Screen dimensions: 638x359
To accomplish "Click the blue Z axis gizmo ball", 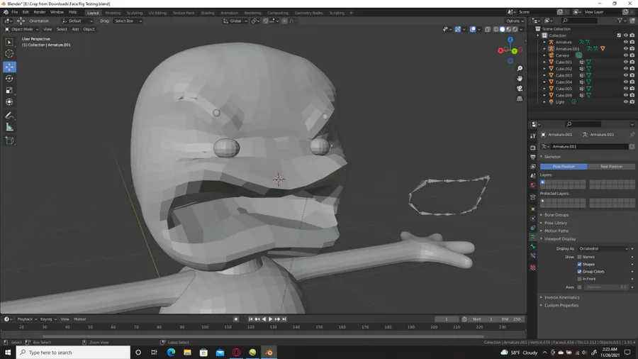I will pos(510,40).
